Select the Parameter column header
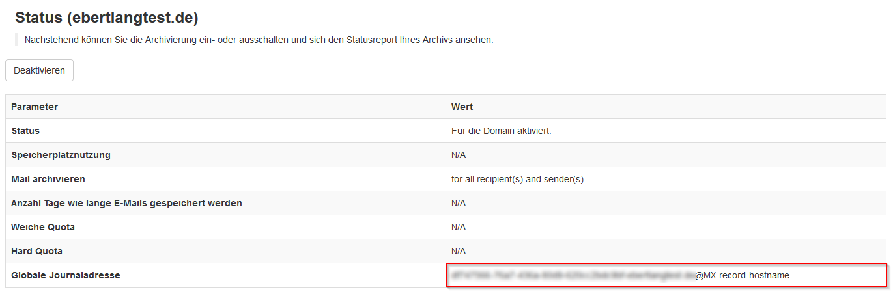893x296 pixels. pos(35,107)
